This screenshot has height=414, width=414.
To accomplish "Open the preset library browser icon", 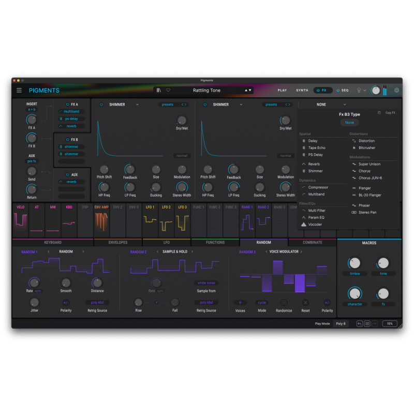I will [158, 90].
